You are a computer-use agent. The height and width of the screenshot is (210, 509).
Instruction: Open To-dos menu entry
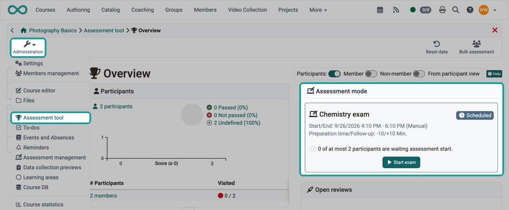click(x=28, y=128)
